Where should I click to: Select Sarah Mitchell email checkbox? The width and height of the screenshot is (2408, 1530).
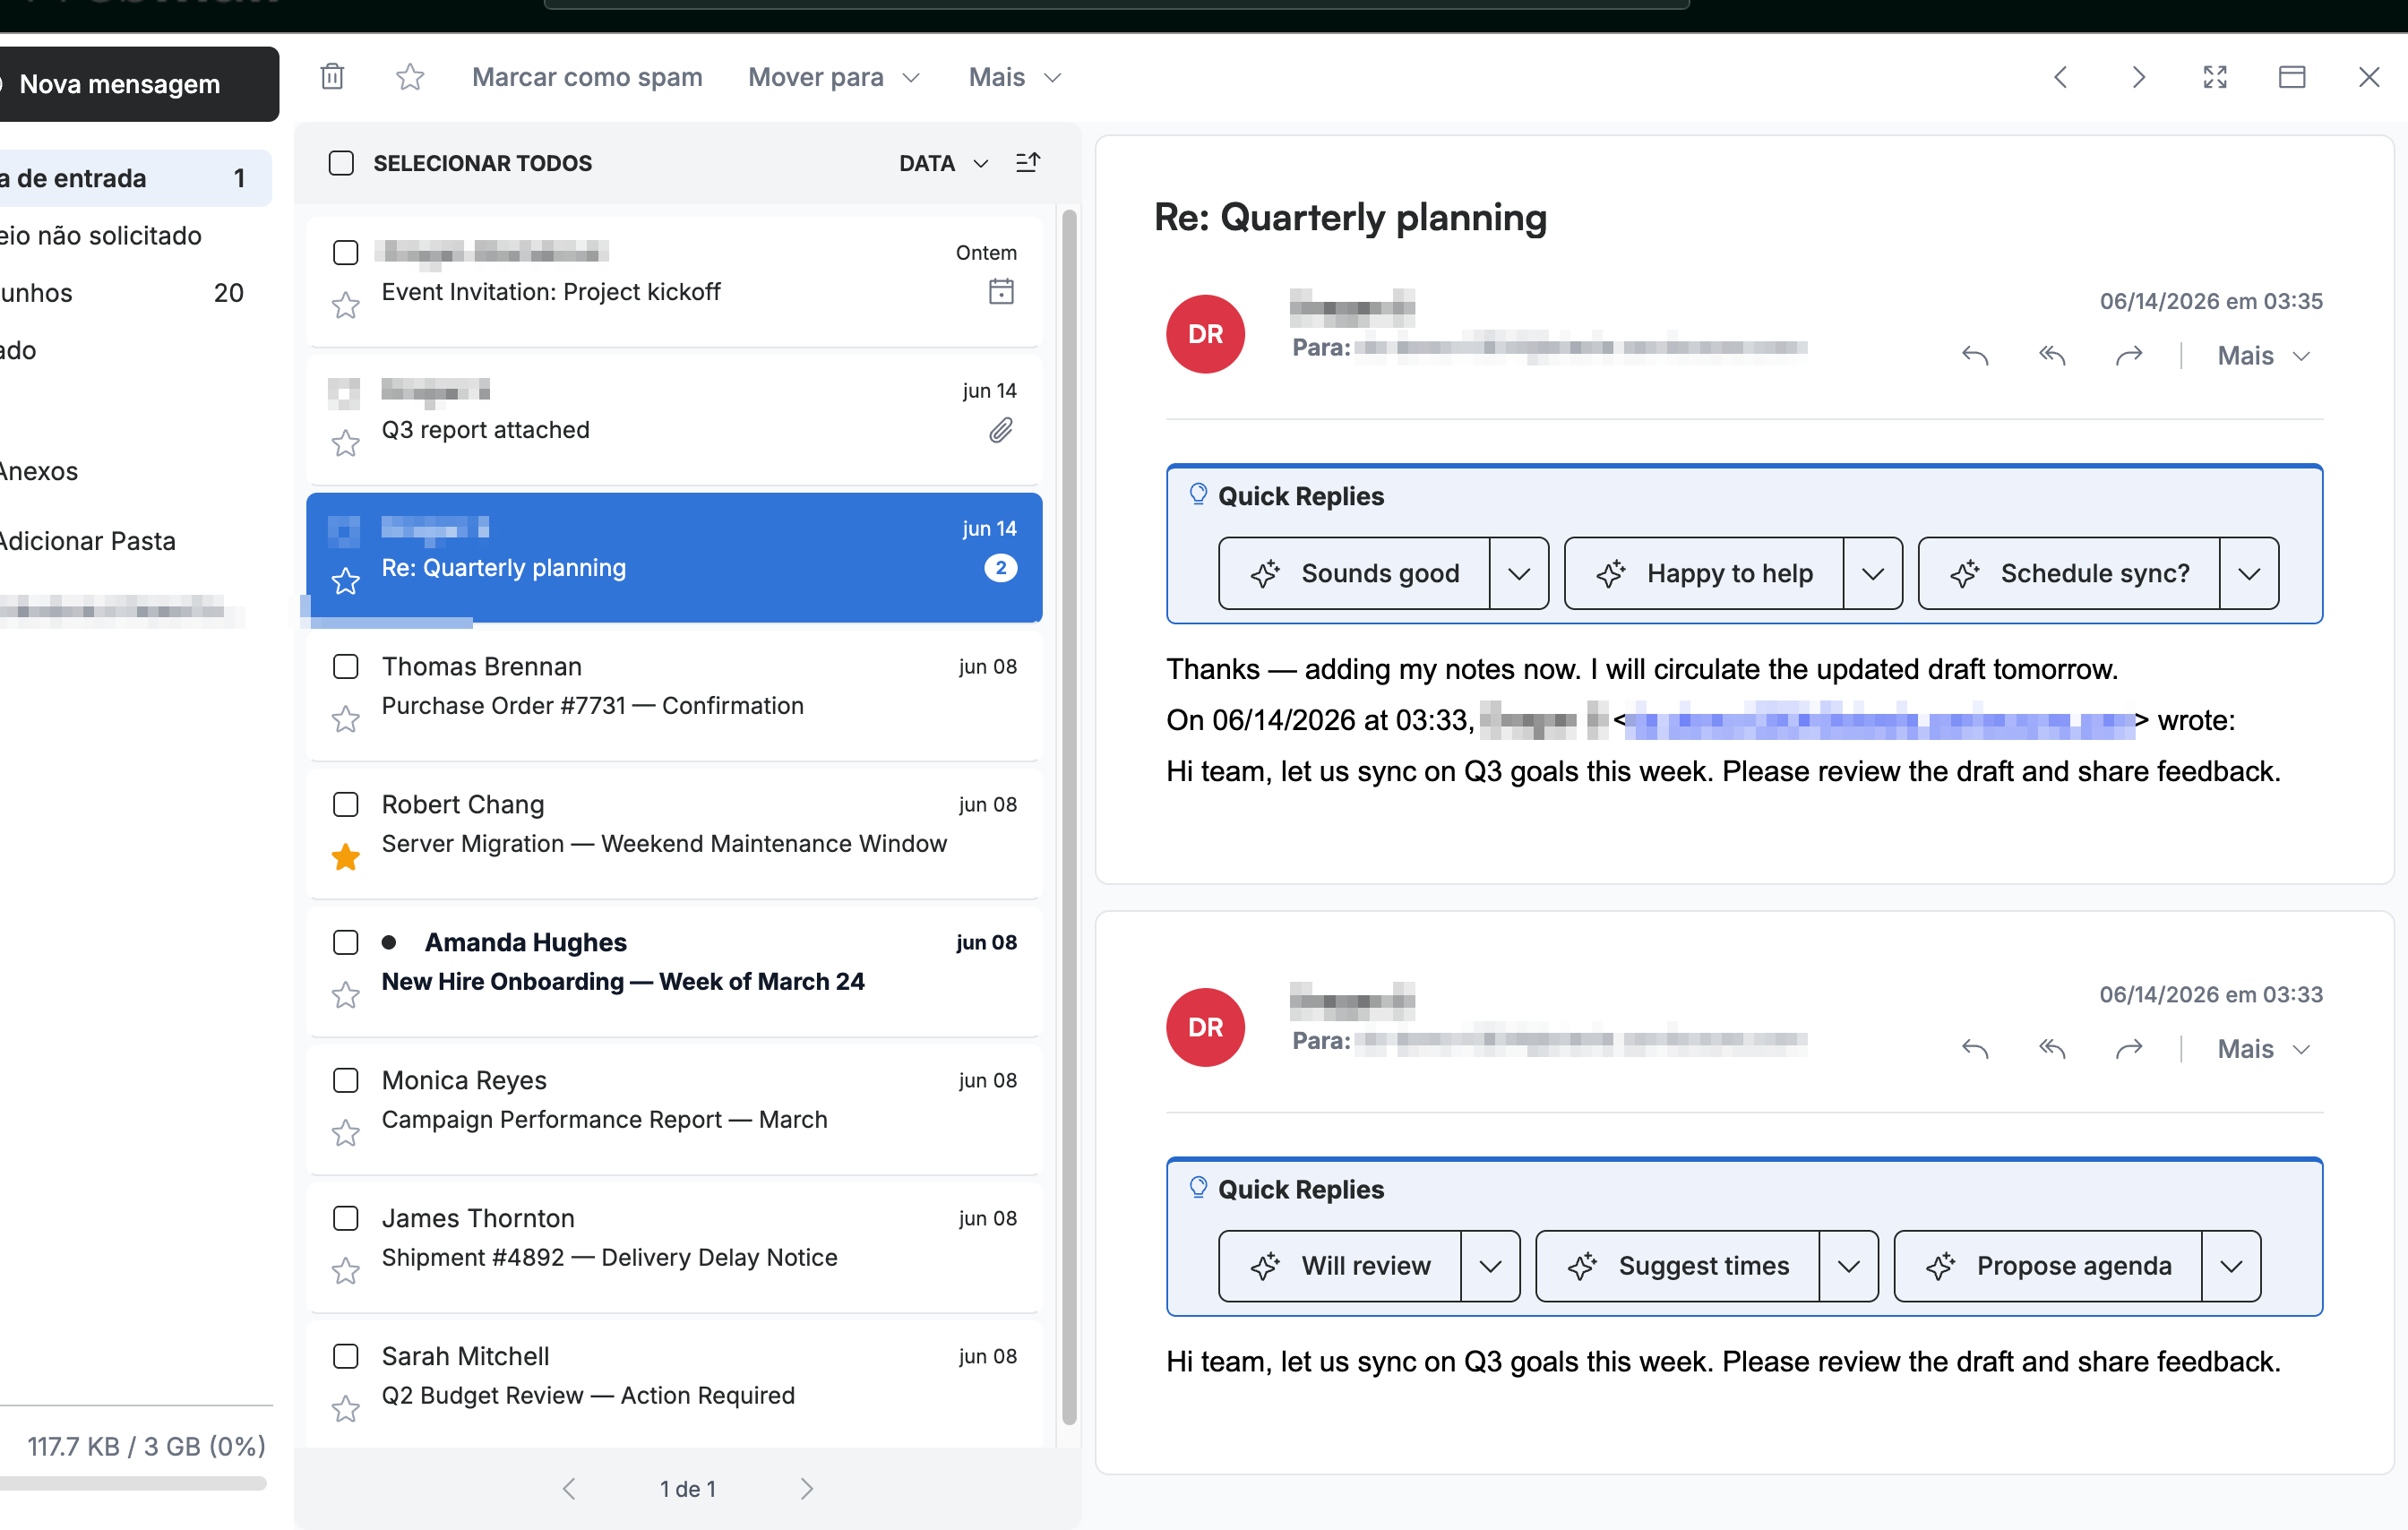(345, 1357)
